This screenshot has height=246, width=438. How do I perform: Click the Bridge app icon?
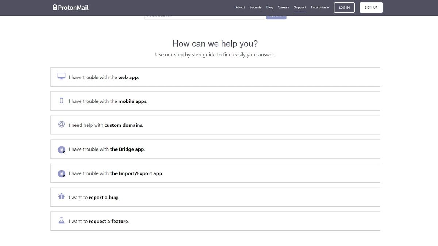tap(61, 149)
